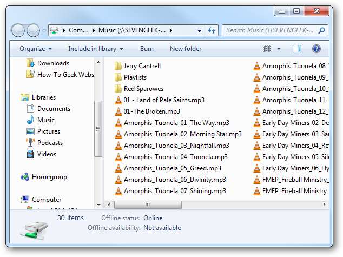Click in the Search Music field
The width and height of the screenshot is (343, 257).
click(271, 30)
